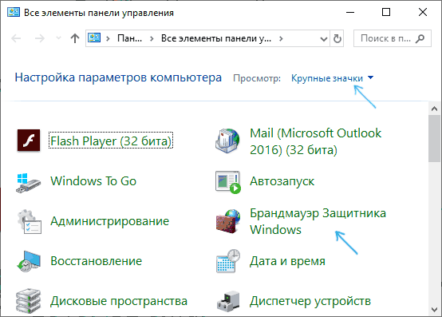Expand chevron after Все элементы панели breadcrumb
442x317 pixels.
281,38
